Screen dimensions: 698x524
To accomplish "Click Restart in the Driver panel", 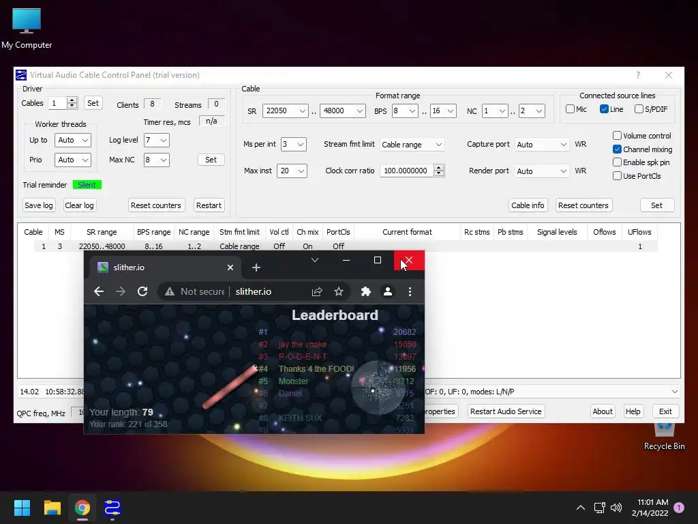I will [x=209, y=205].
